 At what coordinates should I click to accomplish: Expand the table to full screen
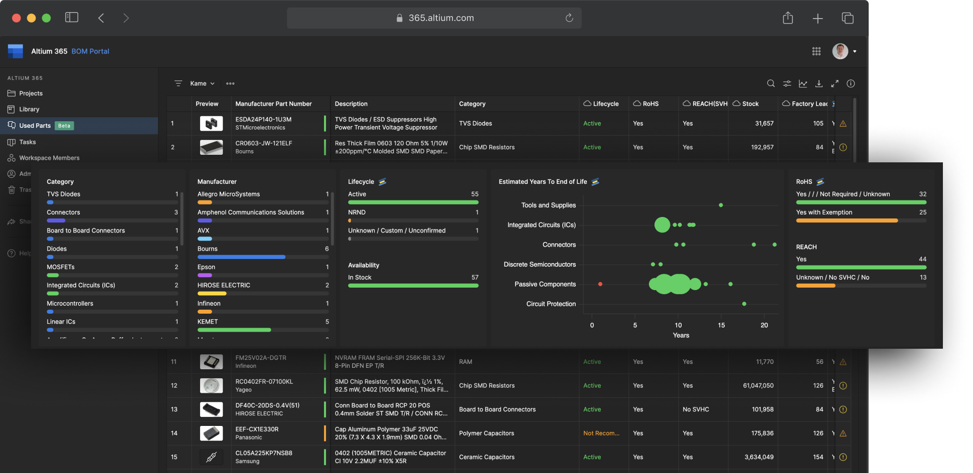[x=835, y=84]
